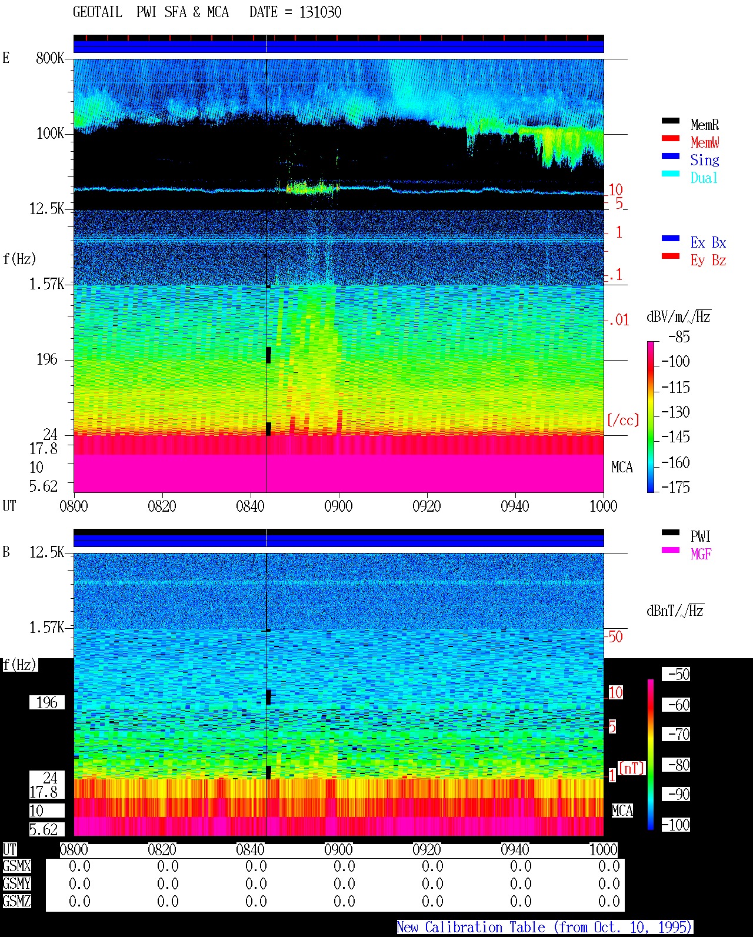Click the red Ey Bz legend swatch
This screenshot has height=937, width=753.
click(x=671, y=256)
